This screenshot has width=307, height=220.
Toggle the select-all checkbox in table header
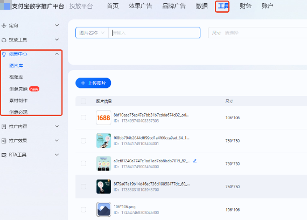(x=83, y=101)
